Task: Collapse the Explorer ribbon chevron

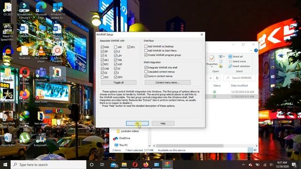Action: click(251, 50)
